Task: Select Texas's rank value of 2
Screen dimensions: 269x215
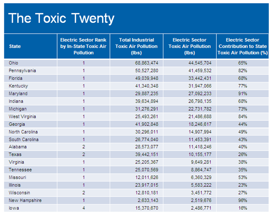Action: pyautogui.click(x=83, y=155)
